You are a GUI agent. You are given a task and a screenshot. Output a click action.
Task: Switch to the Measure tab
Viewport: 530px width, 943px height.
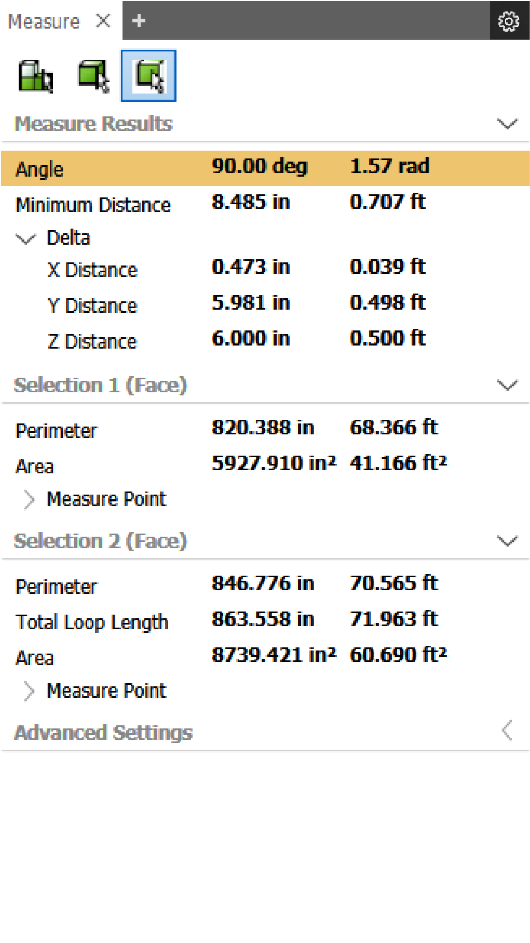[x=44, y=21]
